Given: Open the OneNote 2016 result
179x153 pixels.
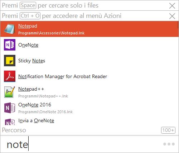Looking at the screenshot, I should [89, 108].
